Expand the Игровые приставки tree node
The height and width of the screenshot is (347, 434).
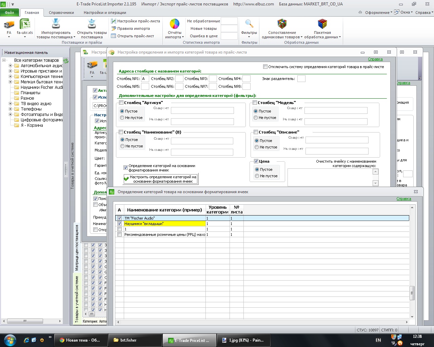(x=10, y=71)
